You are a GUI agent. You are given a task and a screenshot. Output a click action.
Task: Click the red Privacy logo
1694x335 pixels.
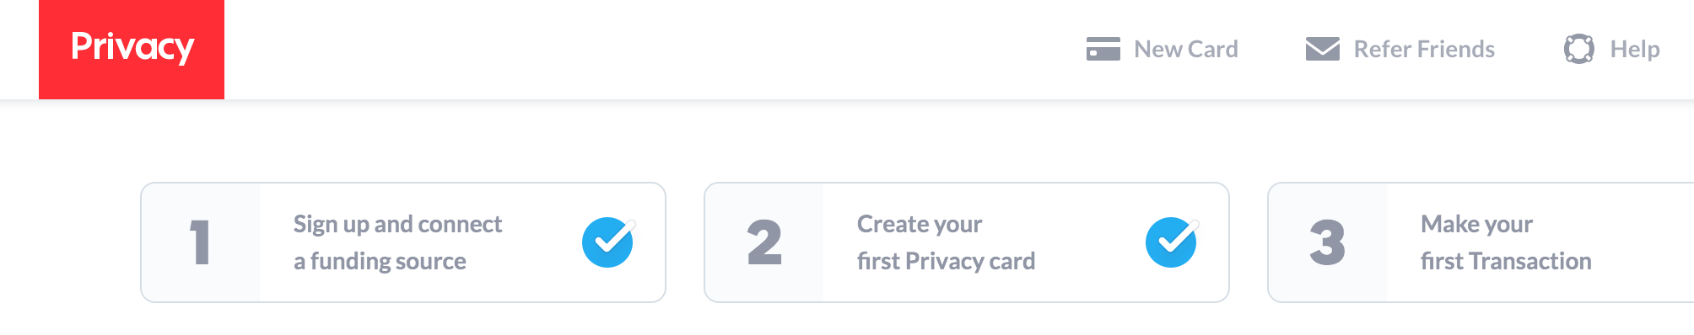pyautogui.click(x=132, y=50)
